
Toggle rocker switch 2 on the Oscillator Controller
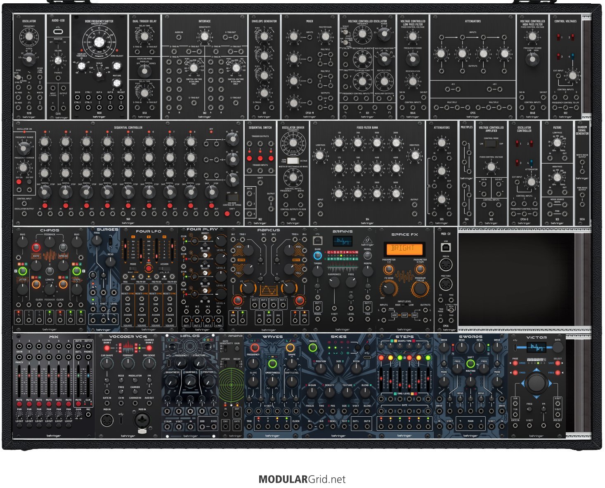531,144
